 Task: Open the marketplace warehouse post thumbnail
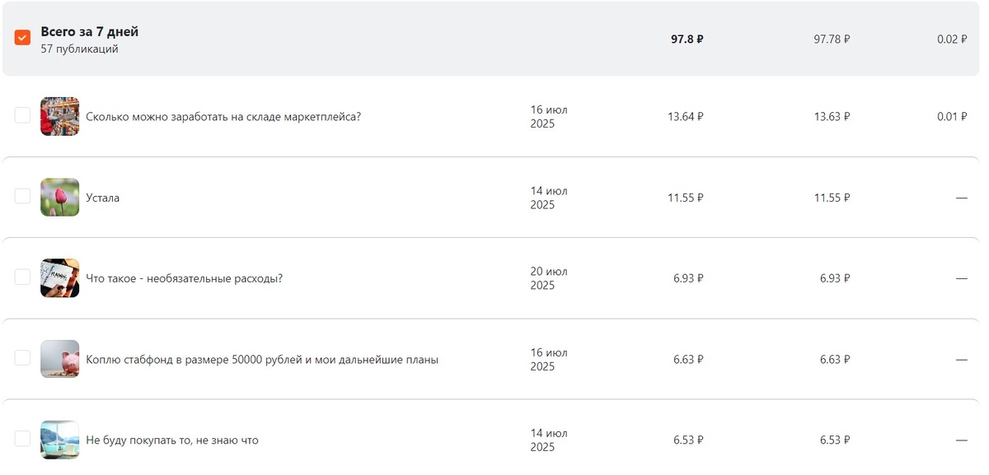point(60,116)
